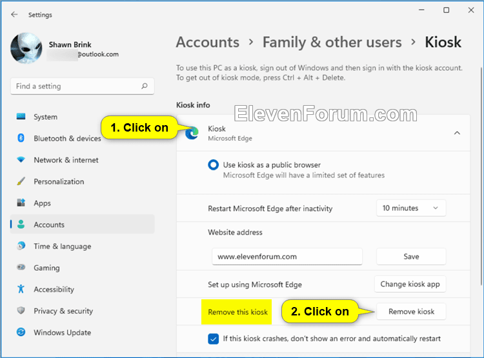
Task: Select Use kiosk as a public browser
Action: tap(214, 164)
